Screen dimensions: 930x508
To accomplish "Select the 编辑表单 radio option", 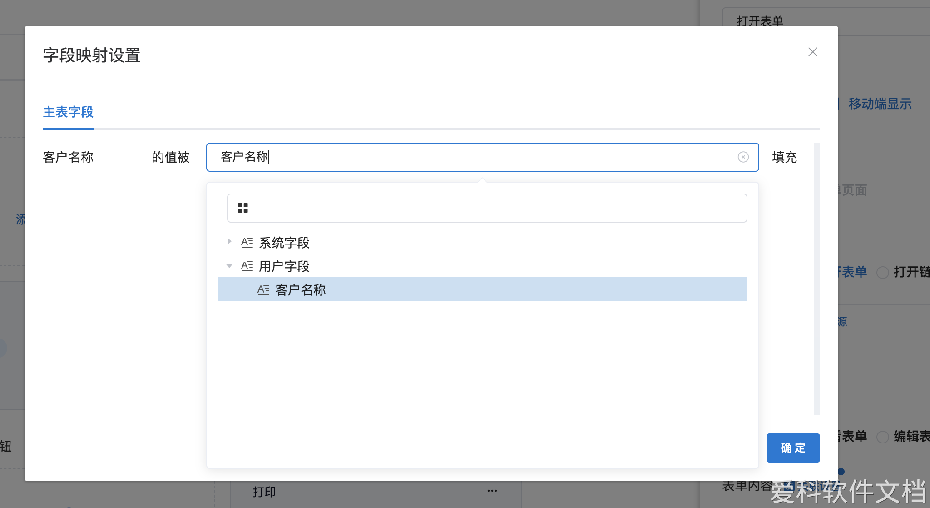I will pyautogui.click(x=882, y=437).
